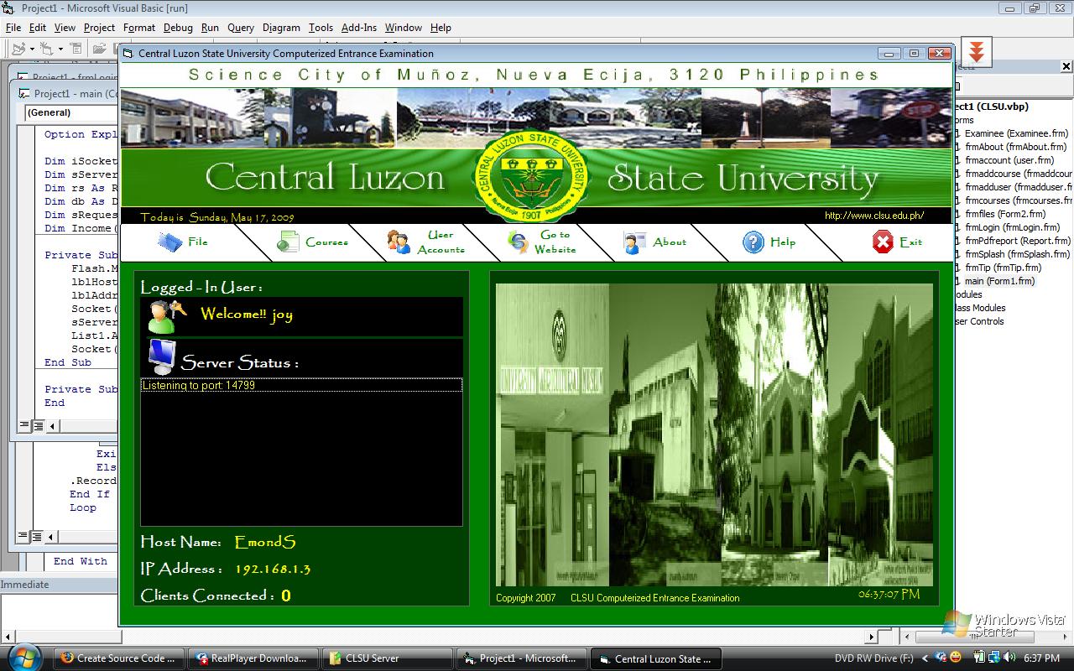This screenshot has height=671, width=1074.
Task: Click the User Accounts people icon
Action: click(x=399, y=242)
